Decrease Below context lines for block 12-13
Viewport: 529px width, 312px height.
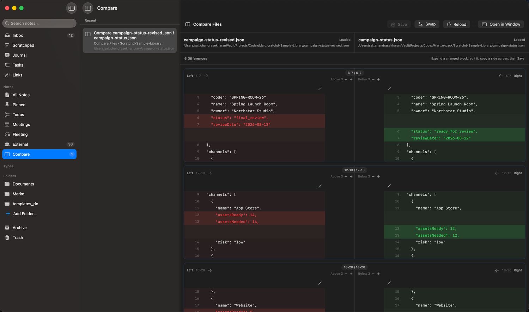click(x=373, y=177)
